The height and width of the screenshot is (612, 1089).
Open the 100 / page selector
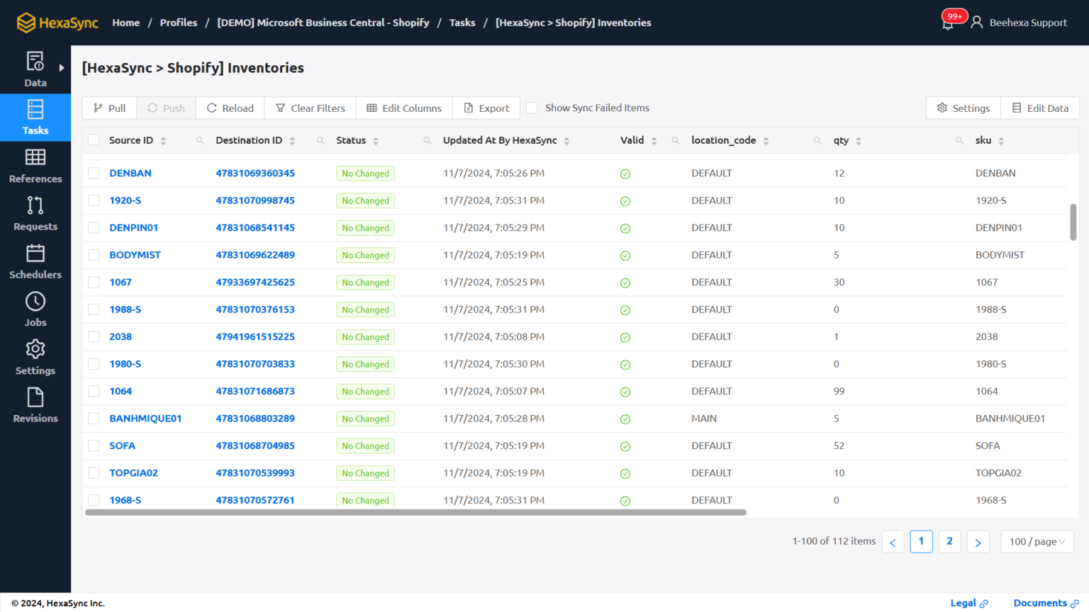(1037, 541)
